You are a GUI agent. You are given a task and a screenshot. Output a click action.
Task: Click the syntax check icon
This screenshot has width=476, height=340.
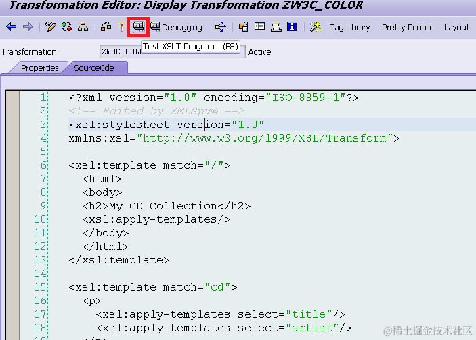106,27
